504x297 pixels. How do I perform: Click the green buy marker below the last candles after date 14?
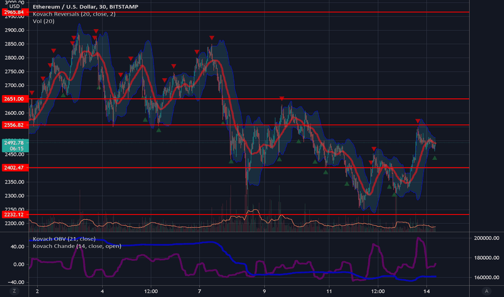click(x=435, y=158)
